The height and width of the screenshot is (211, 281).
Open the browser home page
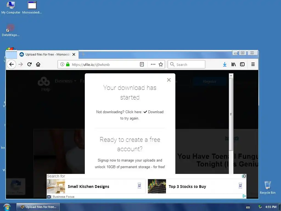(38, 64)
